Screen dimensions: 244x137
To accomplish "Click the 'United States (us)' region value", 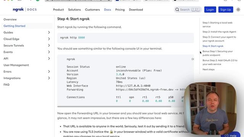I will click(130, 78).
